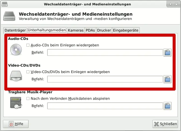
Task: Click the browse folder icon for Musik-Player command
Action: pos(168,106)
